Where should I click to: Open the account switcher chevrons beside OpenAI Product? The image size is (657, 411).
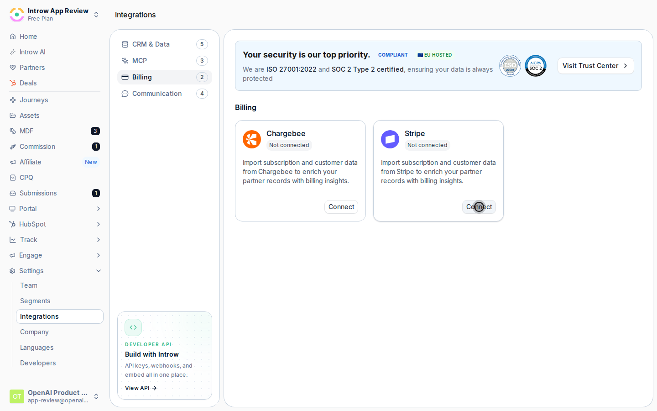[x=96, y=396]
